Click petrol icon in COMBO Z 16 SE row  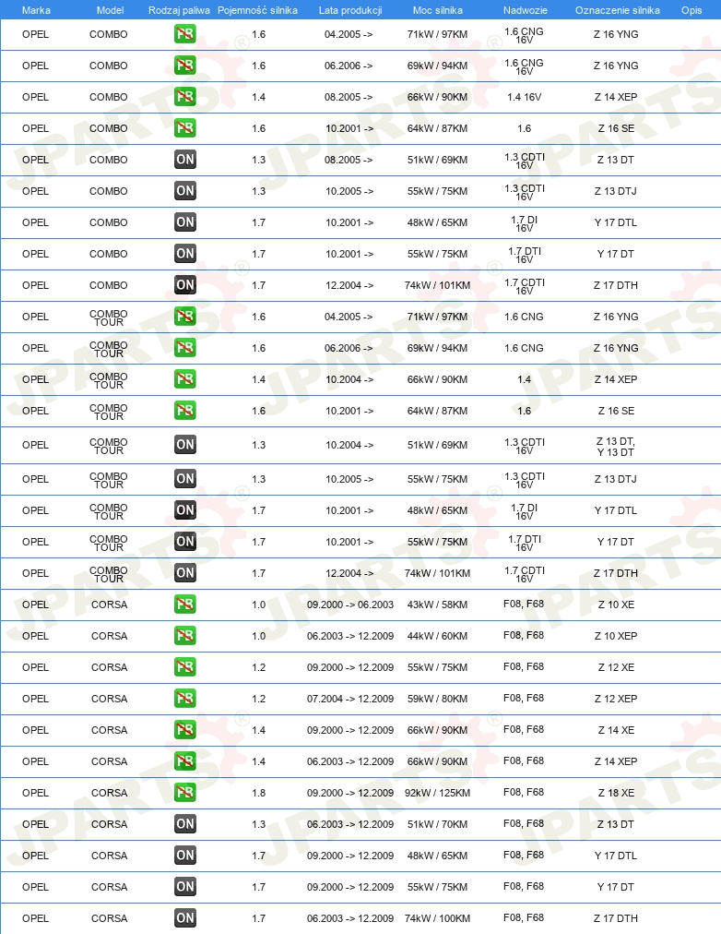point(185,128)
